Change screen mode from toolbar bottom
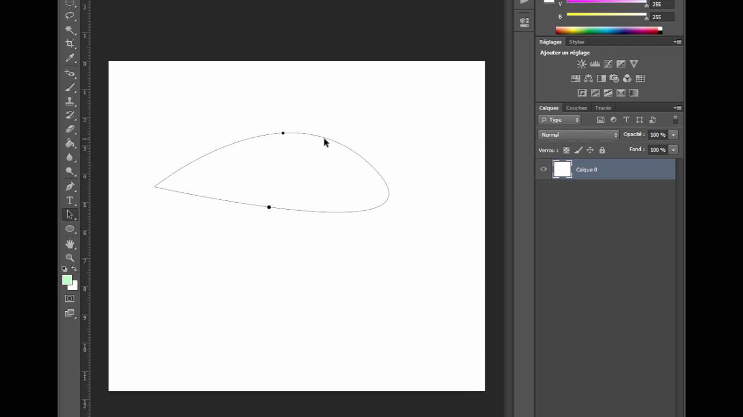 coord(70,313)
